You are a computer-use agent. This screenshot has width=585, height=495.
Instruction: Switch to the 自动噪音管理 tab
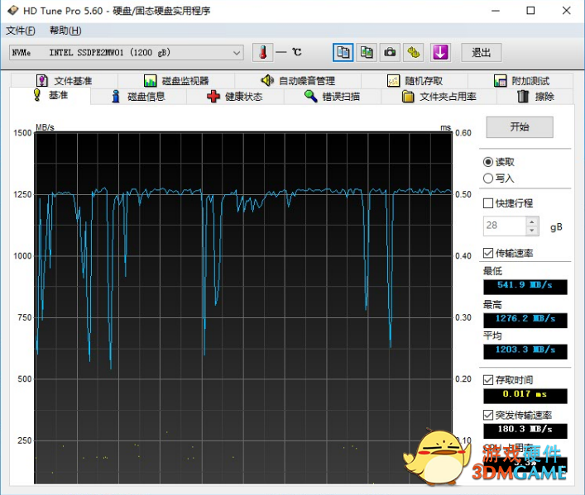[x=298, y=80]
